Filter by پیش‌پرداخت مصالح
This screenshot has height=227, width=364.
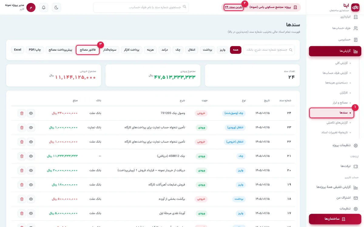60,50
